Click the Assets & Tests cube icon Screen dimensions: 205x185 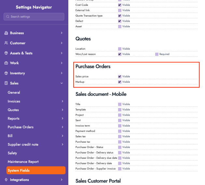pos(6,53)
